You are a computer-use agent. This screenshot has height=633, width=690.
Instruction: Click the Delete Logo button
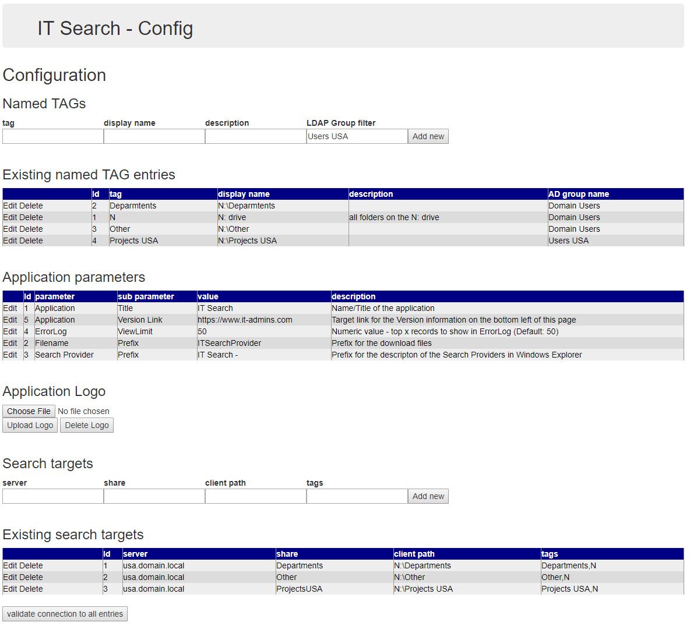click(87, 425)
